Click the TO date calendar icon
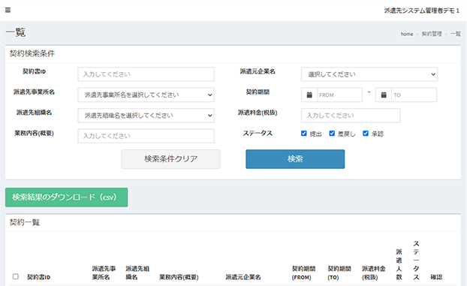 384,95
